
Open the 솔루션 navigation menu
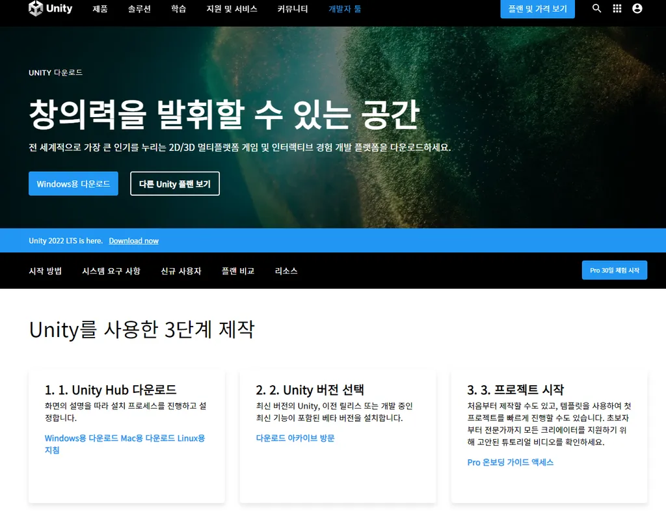click(139, 9)
